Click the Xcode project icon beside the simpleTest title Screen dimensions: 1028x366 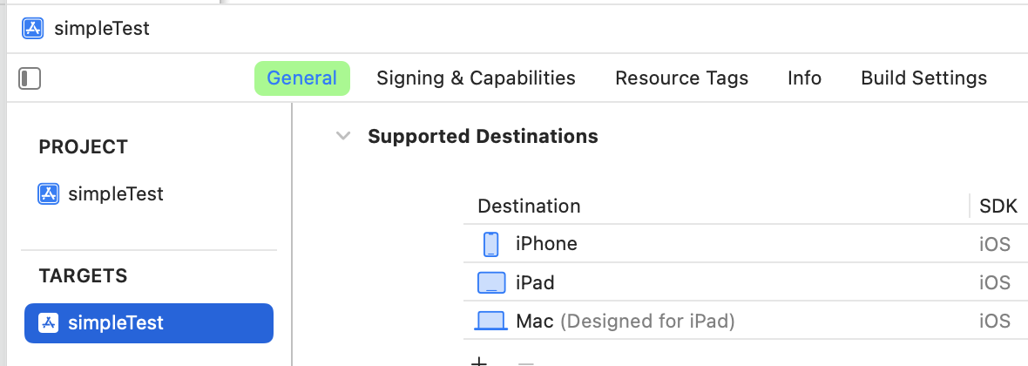(33, 28)
